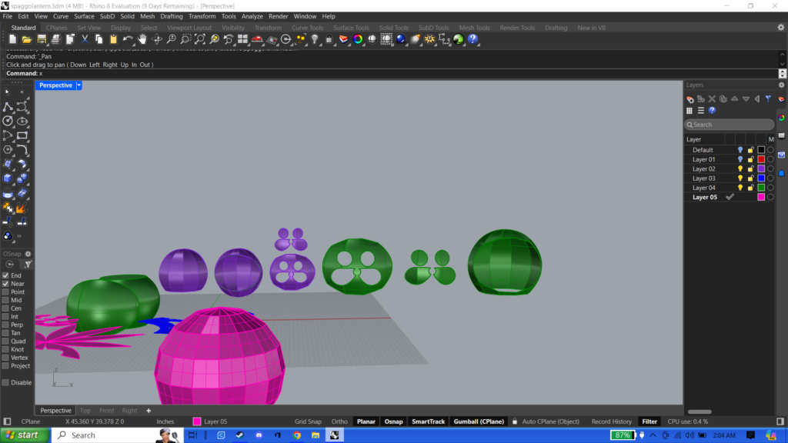Click the Inches units field in status bar
788x443 pixels.
165,421
